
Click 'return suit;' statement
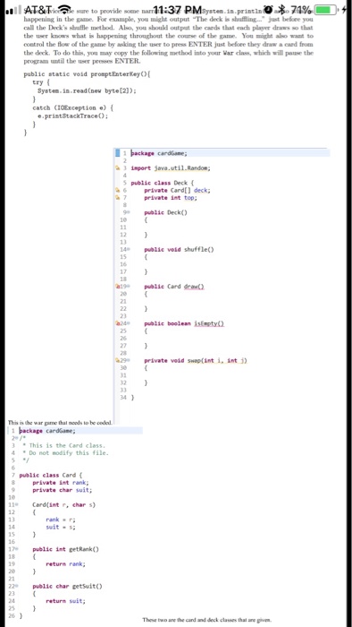coord(66,601)
